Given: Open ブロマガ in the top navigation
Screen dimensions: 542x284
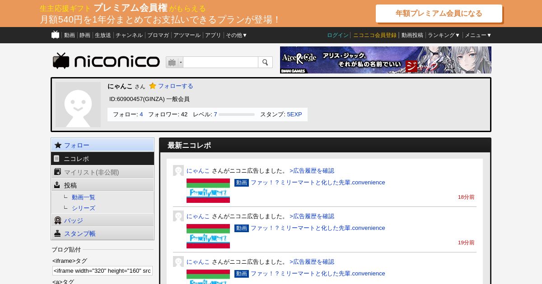Looking at the screenshot, I should click(158, 35).
